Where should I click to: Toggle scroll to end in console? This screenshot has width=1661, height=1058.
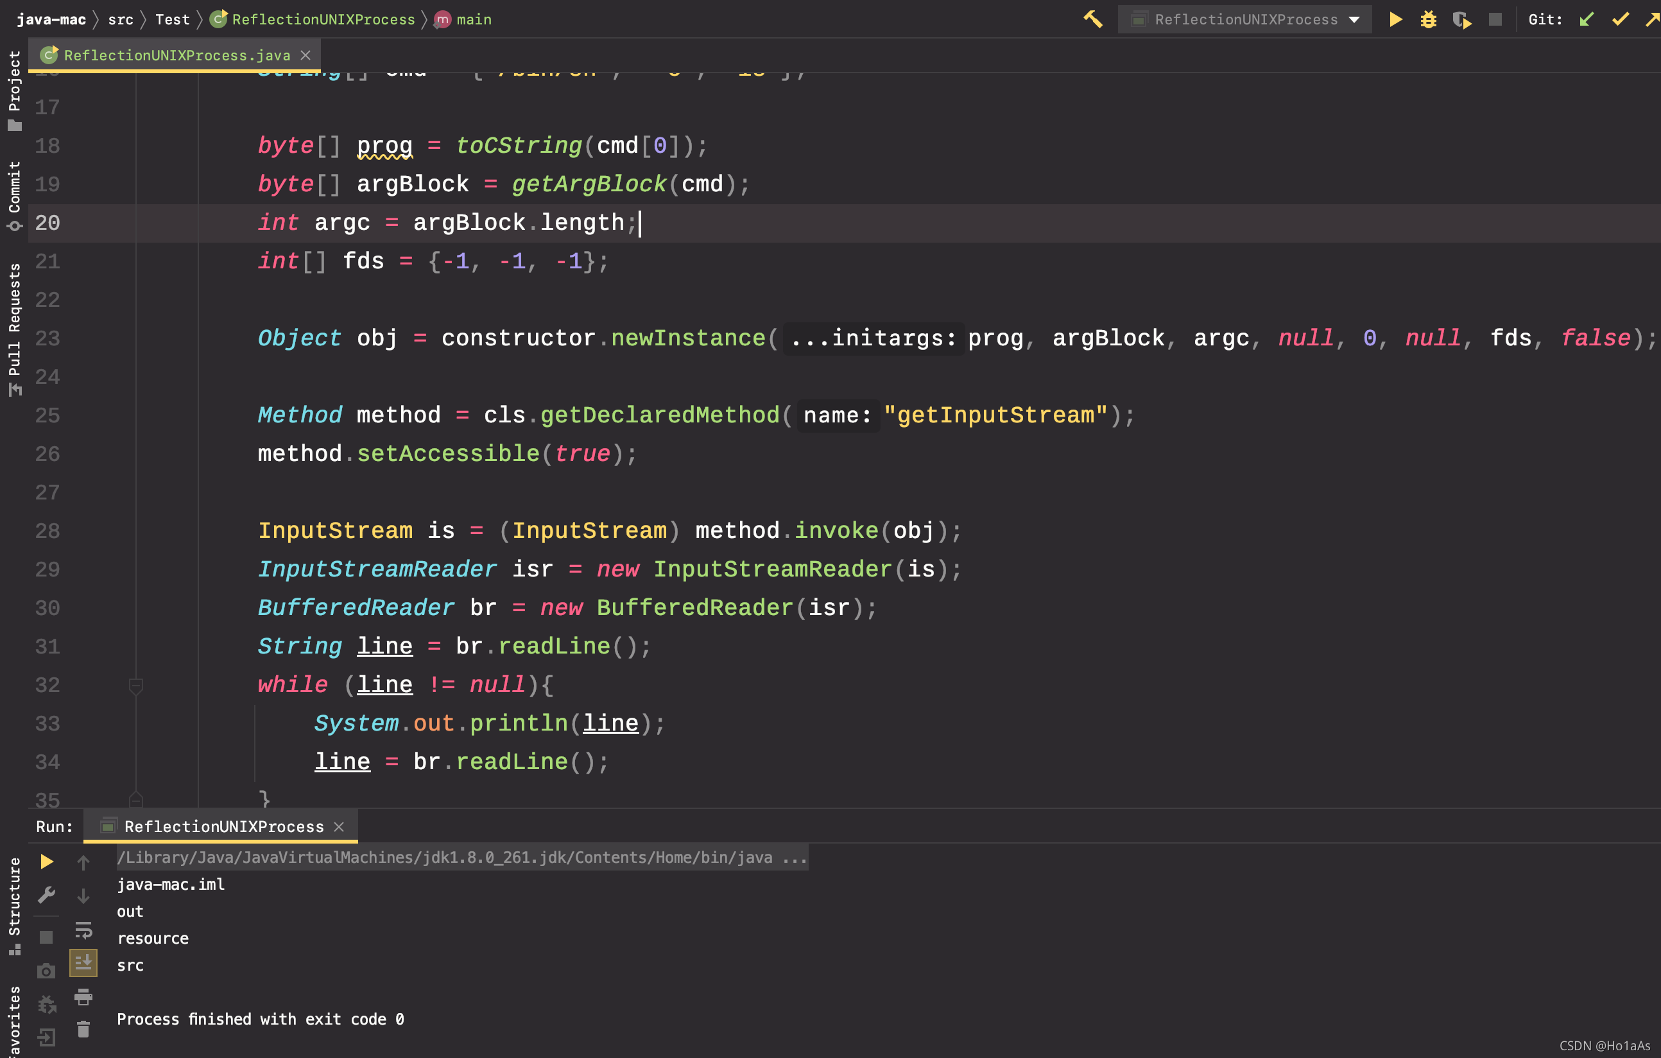tap(83, 963)
